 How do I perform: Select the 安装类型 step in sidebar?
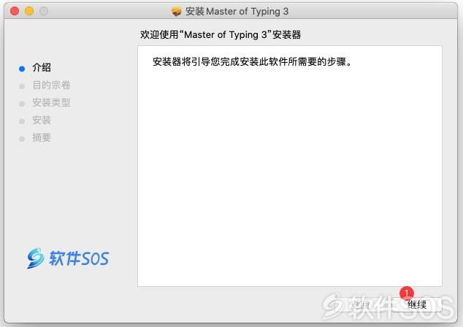(51, 102)
